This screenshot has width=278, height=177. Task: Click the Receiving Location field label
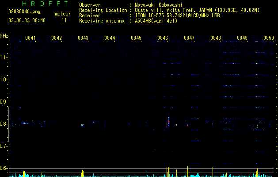point(103,10)
